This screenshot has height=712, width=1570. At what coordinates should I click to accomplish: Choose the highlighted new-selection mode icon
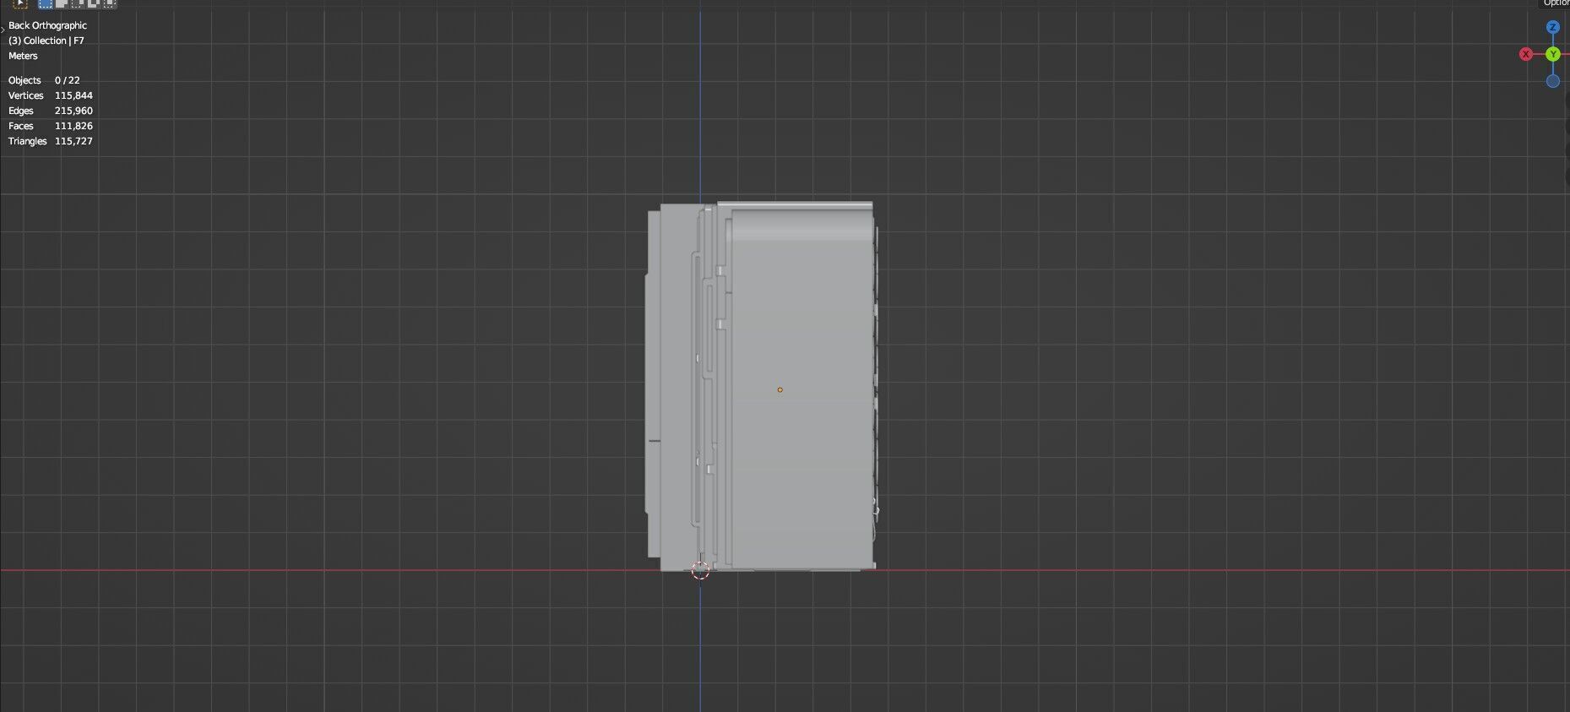[46, 3]
